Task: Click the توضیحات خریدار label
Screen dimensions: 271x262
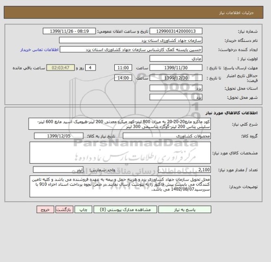Action: (x=243, y=187)
